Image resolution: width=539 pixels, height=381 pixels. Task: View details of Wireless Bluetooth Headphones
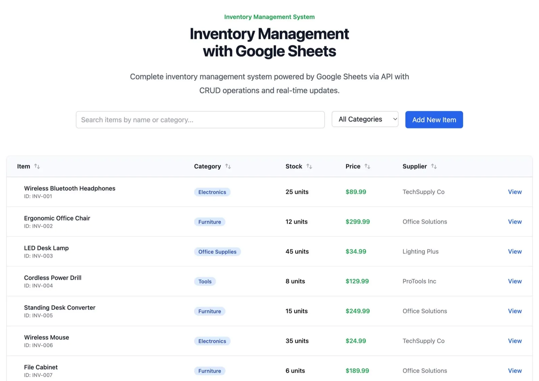(514, 192)
